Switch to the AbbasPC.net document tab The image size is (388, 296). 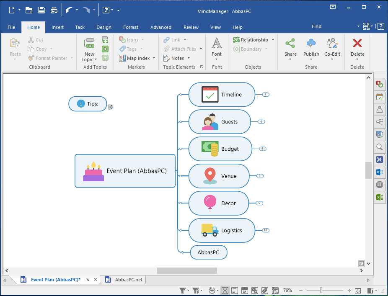(124, 280)
